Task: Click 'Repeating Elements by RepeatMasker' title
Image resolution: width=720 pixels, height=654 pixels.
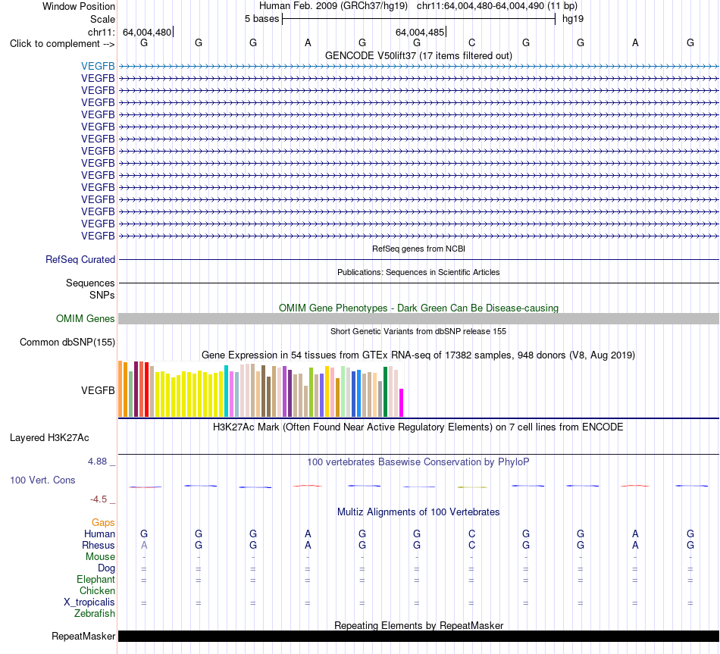Action: click(x=418, y=625)
